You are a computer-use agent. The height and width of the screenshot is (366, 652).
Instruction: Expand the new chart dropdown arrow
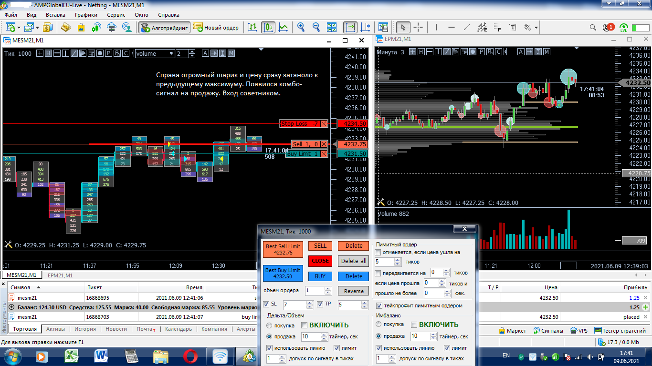19,28
